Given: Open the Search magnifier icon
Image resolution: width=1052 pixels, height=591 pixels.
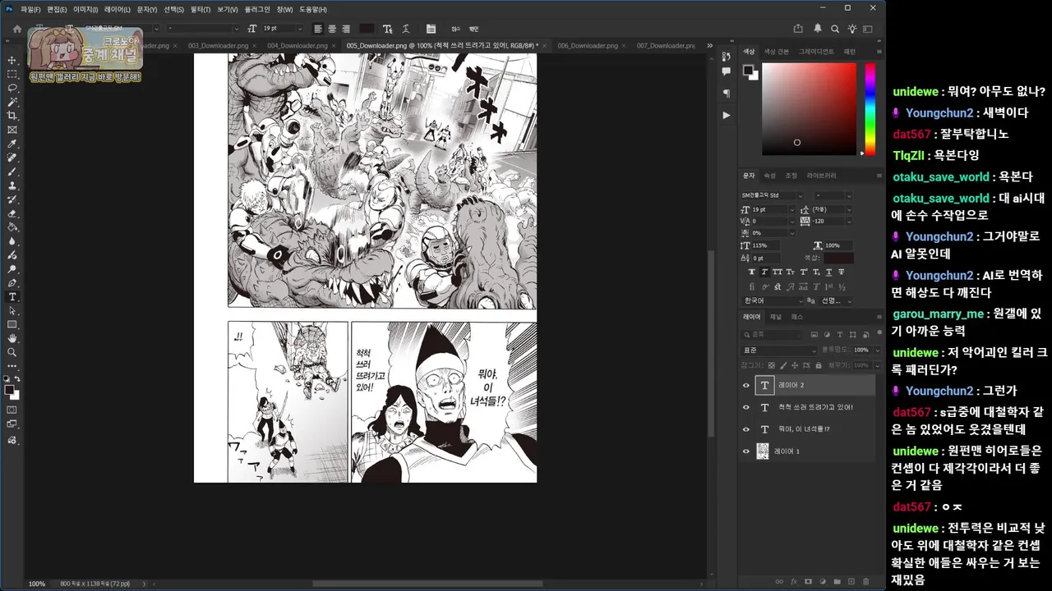Looking at the screenshot, I should pyautogui.click(x=835, y=29).
